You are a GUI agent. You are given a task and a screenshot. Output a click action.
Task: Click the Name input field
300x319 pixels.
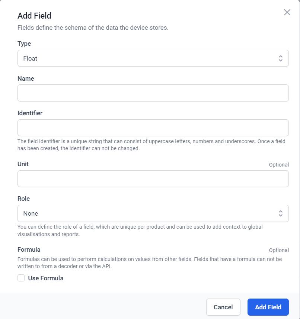coord(153,93)
